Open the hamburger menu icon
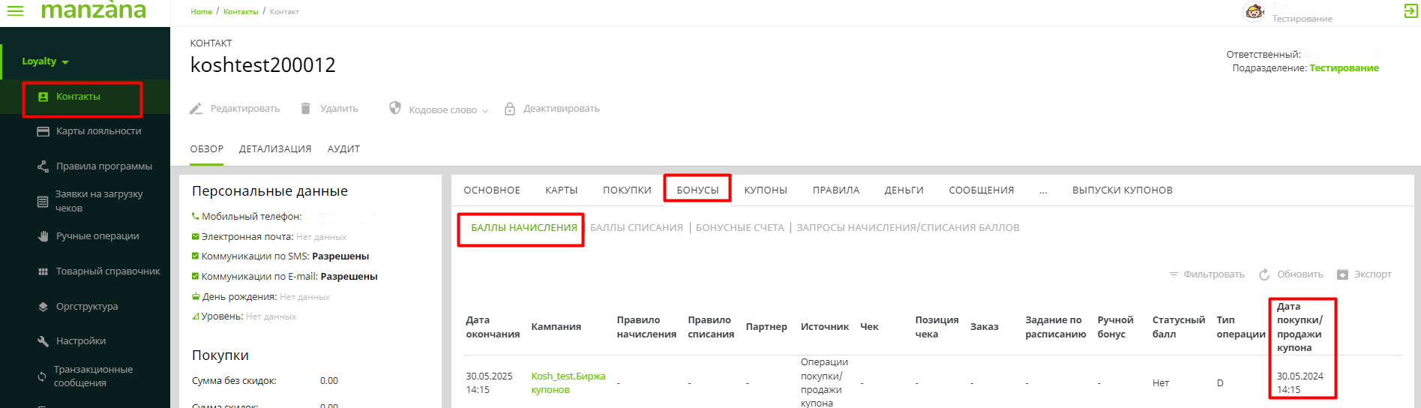The height and width of the screenshot is (408, 1421). click(15, 11)
